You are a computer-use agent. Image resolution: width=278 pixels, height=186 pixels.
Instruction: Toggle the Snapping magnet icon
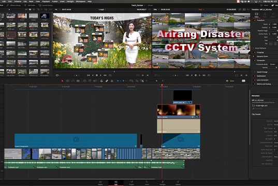[101, 81]
